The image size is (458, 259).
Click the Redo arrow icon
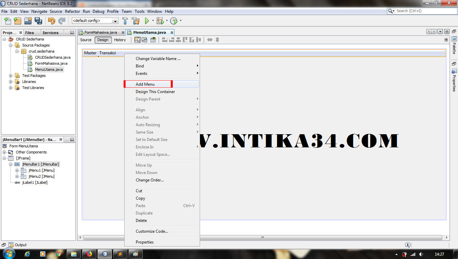[62, 21]
